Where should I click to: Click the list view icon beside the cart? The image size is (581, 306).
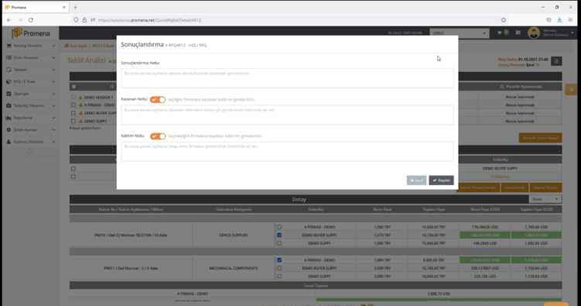(518, 33)
